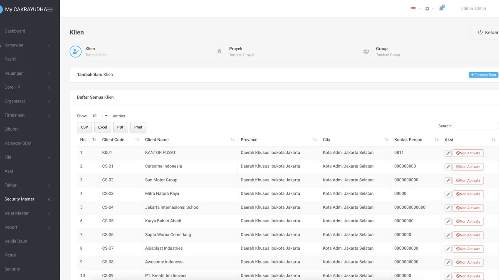The image size is (499, 280).
Task: Open Dashboard from the sidebar
Action: (x=15, y=31)
